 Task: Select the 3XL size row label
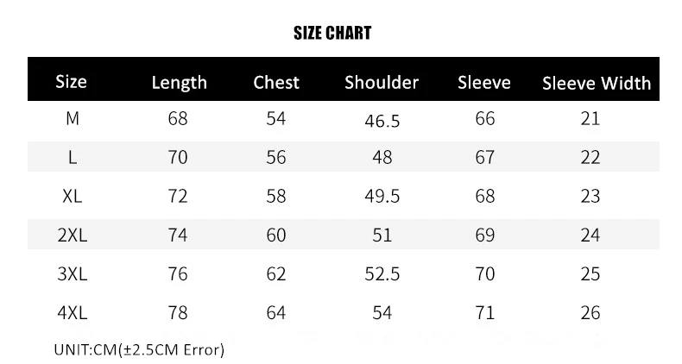tap(73, 274)
